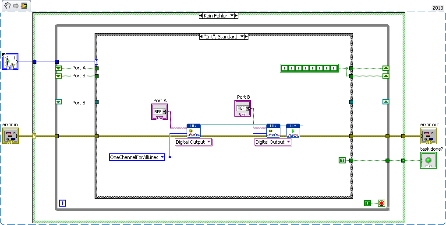Select the down-arrow shift register feeding Port A
The height and width of the screenshot is (225, 446).
pyautogui.click(x=58, y=68)
